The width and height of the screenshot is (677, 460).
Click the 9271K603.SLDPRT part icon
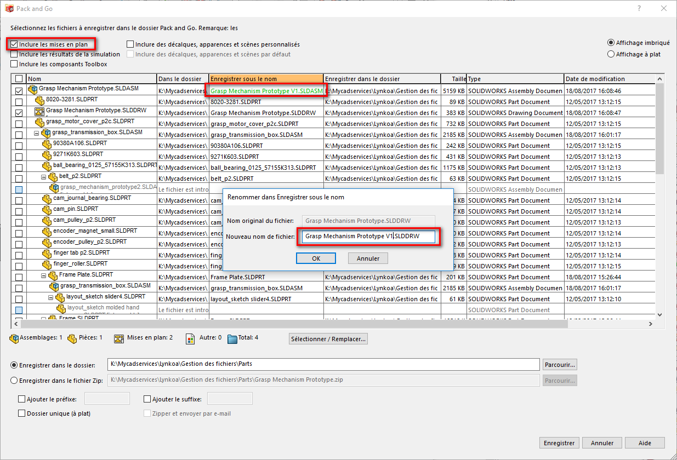[47, 155]
